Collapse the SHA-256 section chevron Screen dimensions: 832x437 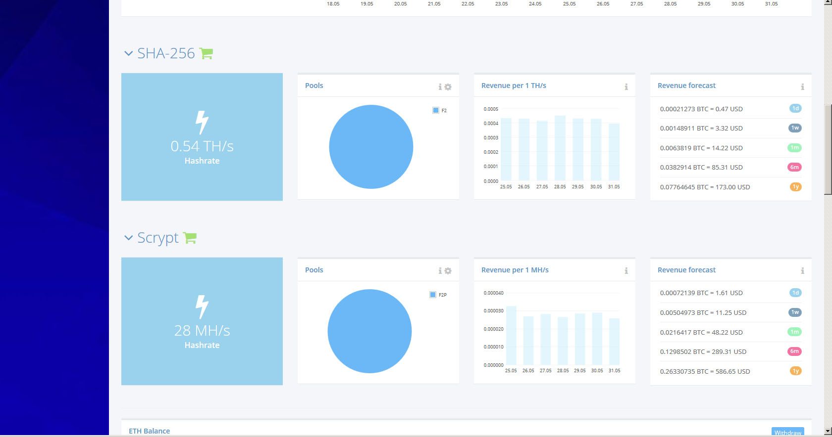click(x=129, y=53)
